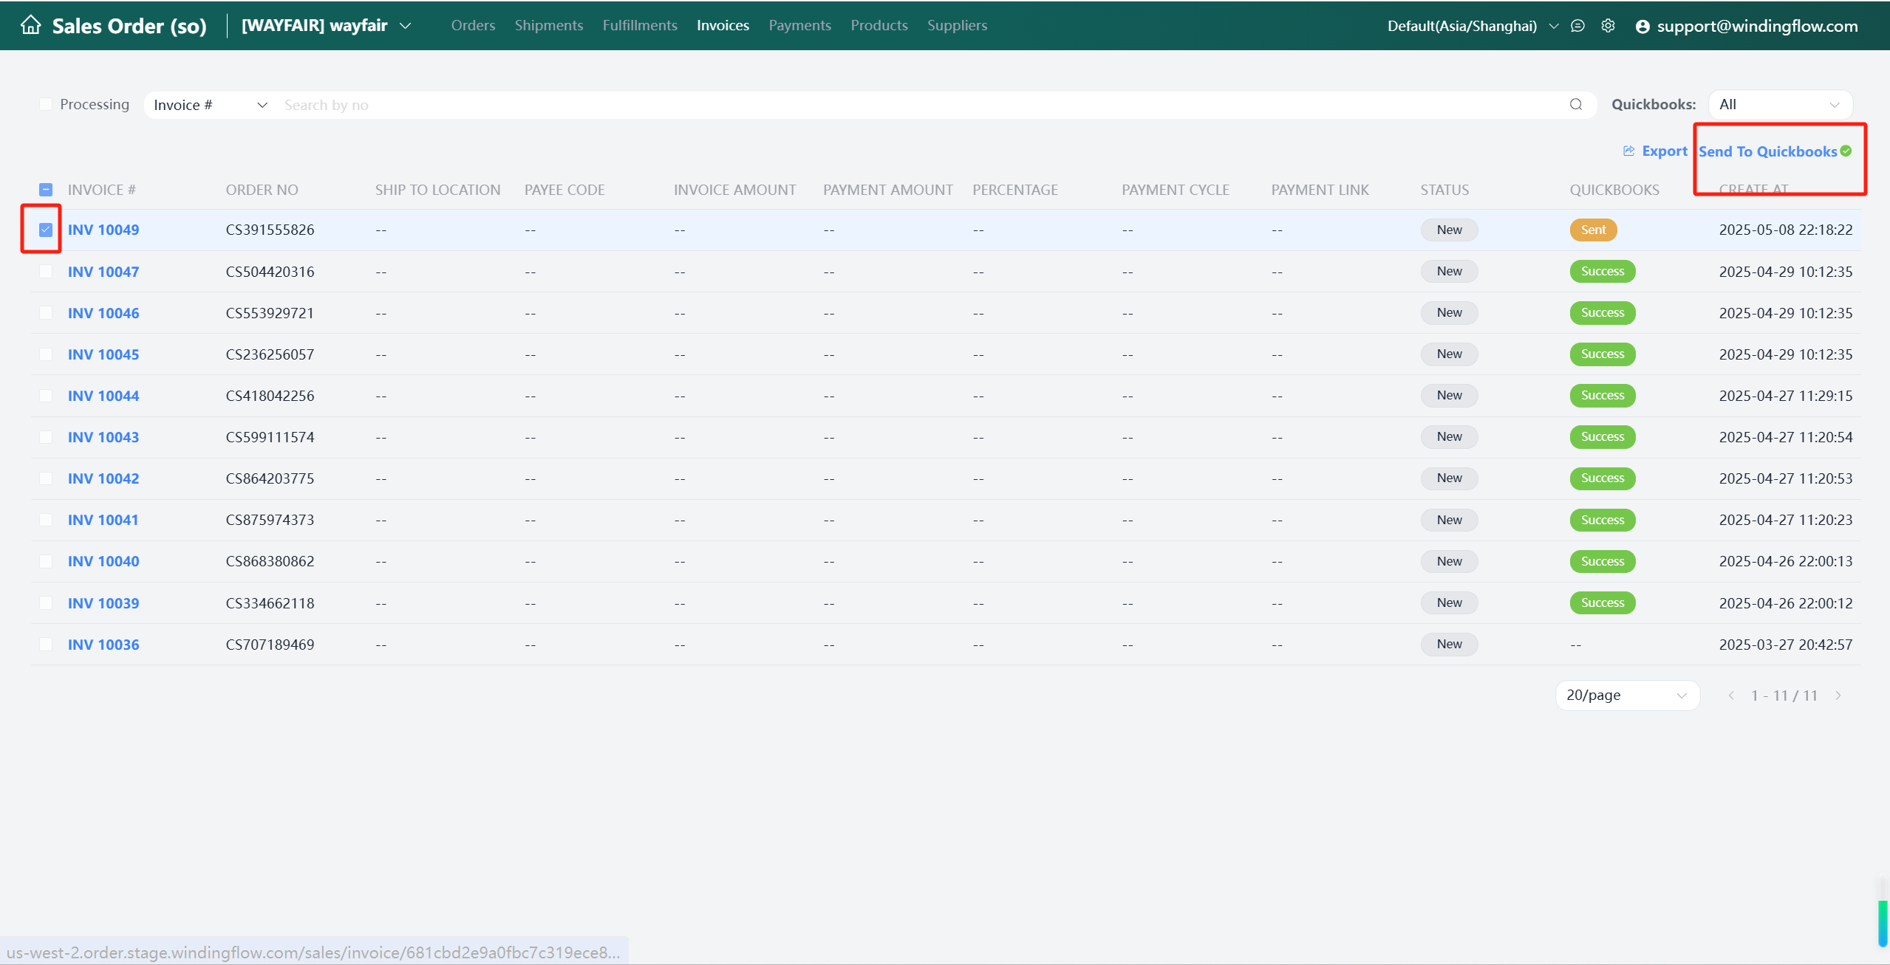1890x965 pixels.
Task: Open invoice INV 10046
Action: click(103, 313)
